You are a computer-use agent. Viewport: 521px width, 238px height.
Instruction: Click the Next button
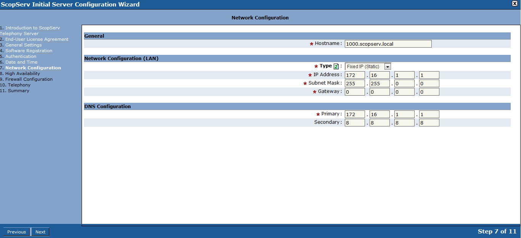click(40, 232)
